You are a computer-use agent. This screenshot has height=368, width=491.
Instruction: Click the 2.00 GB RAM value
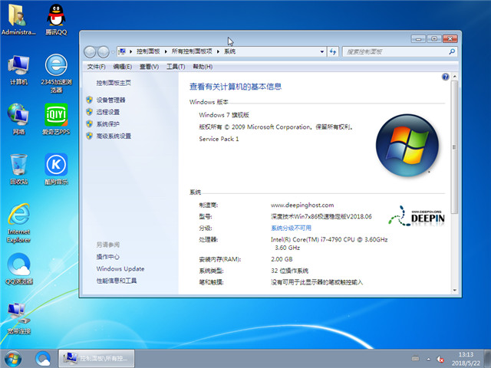pyautogui.click(x=282, y=259)
